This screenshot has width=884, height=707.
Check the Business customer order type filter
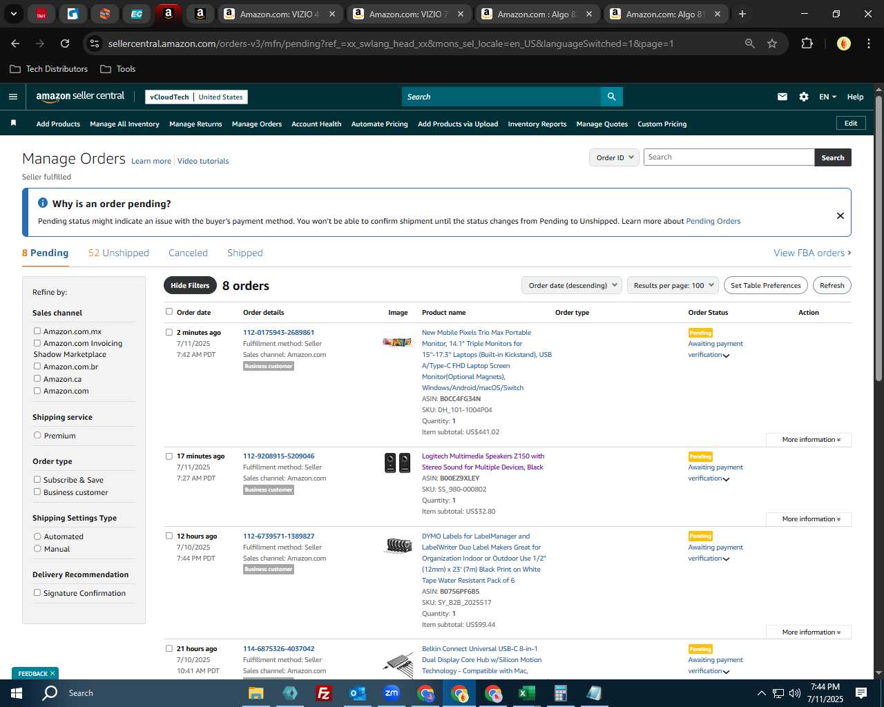tap(37, 492)
